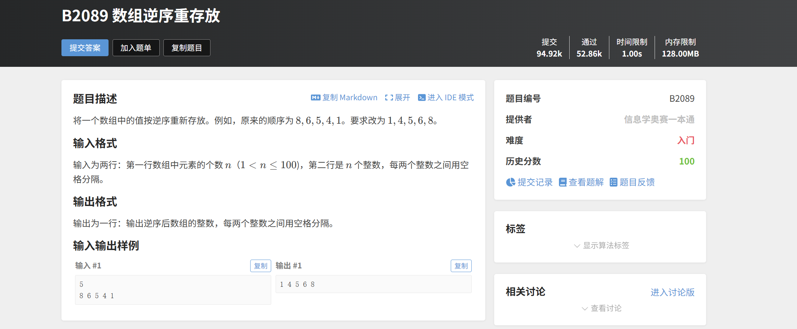
Task: Click the 通过 52.86k statistic
Action: tap(589, 48)
